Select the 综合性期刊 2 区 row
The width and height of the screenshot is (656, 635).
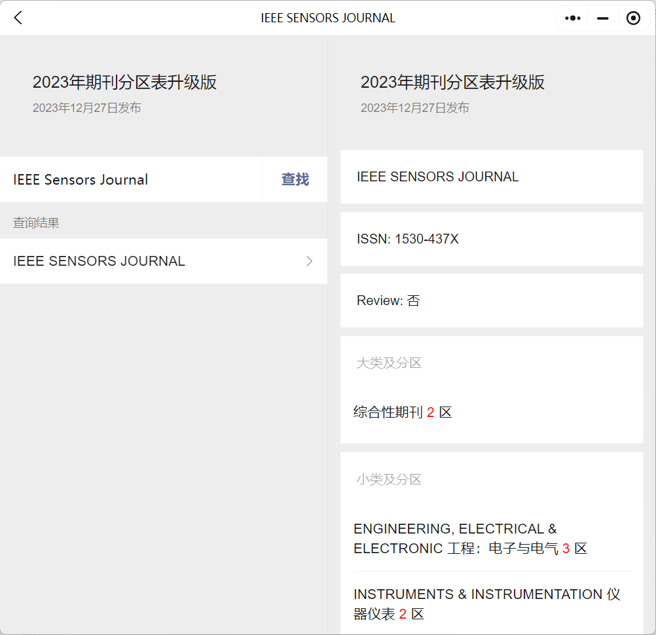pyautogui.click(x=403, y=412)
